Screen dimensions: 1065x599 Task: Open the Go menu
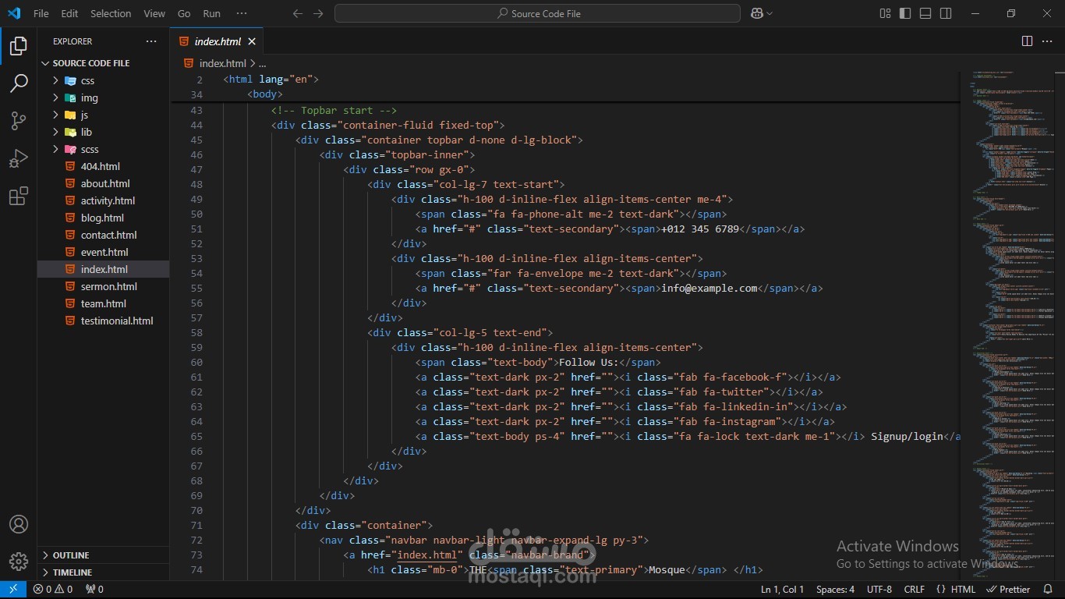pos(184,13)
